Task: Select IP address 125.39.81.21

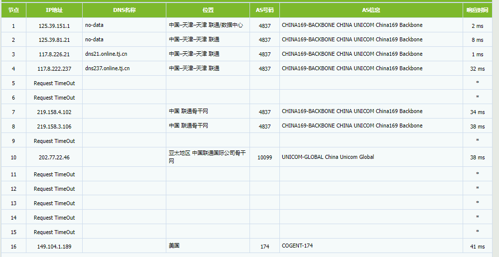Action: pyautogui.click(x=54, y=40)
